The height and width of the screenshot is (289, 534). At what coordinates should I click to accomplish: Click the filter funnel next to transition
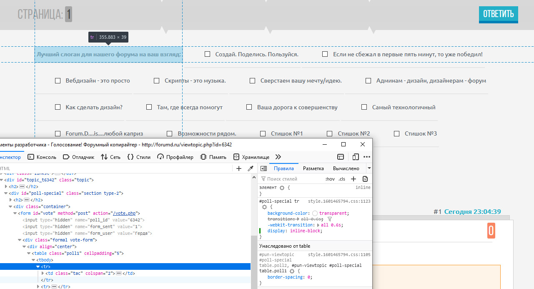pos(329,219)
